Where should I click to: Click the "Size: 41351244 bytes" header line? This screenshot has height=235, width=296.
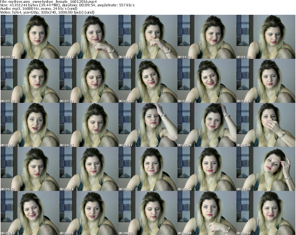[67, 5]
